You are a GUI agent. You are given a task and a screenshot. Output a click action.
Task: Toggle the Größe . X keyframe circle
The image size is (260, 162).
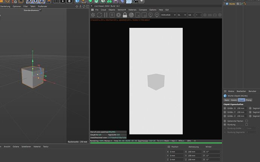tap(225, 108)
